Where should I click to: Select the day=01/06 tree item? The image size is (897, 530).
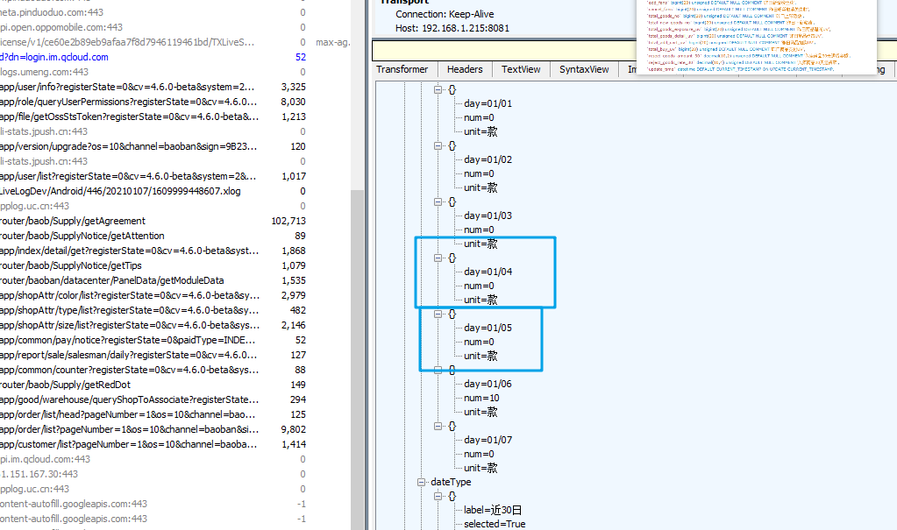pyautogui.click(x=488, y=384)
